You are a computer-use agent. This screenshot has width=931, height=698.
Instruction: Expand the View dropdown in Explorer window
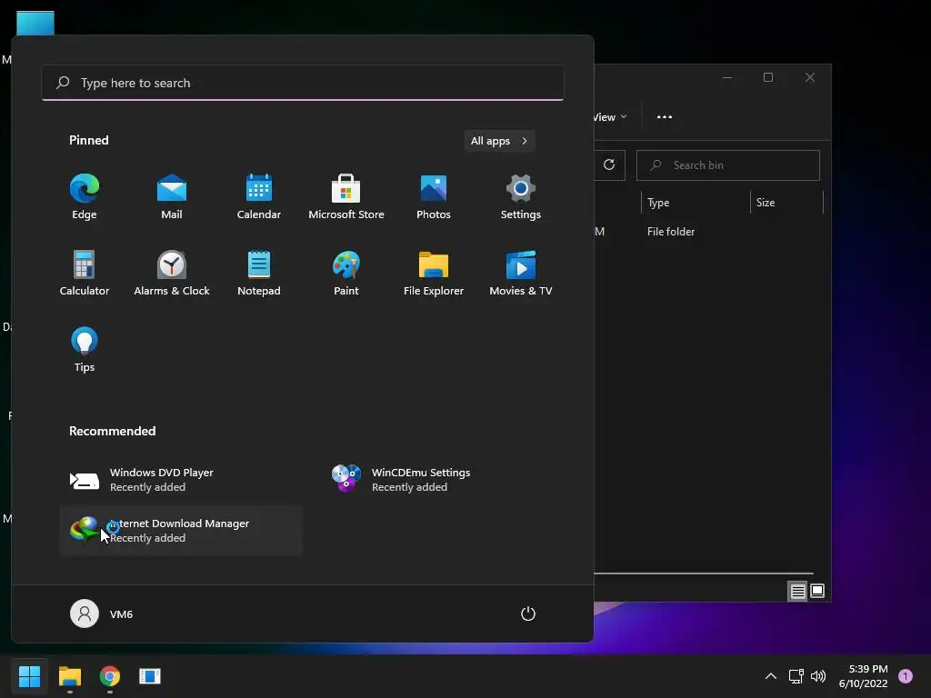(612, 117)
